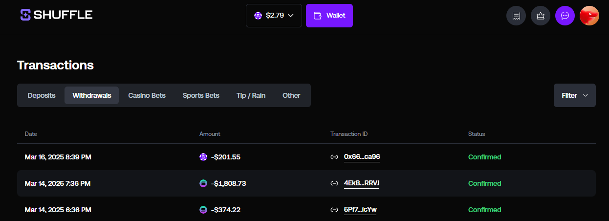
Task: Open the Tip / Rain tab
Action: pos(251,95)
